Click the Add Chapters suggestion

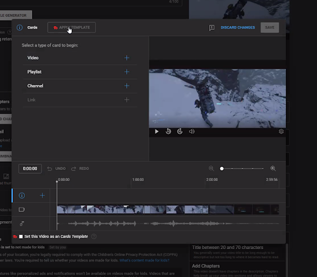pos(206,266)
